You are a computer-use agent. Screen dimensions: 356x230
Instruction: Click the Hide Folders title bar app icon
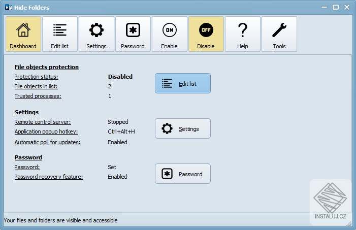9,8
